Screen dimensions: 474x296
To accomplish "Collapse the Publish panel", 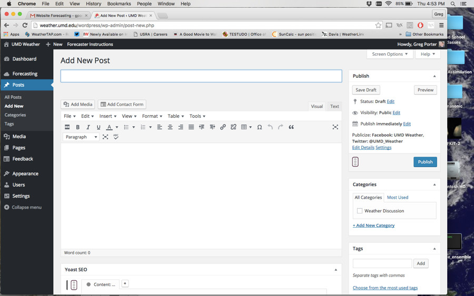I will [434, 76].
